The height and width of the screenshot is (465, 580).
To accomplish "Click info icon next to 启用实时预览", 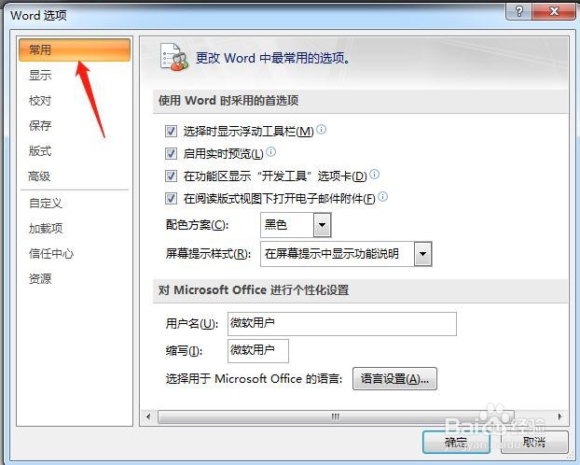I will pyautogui.click(x=271, y=151).
